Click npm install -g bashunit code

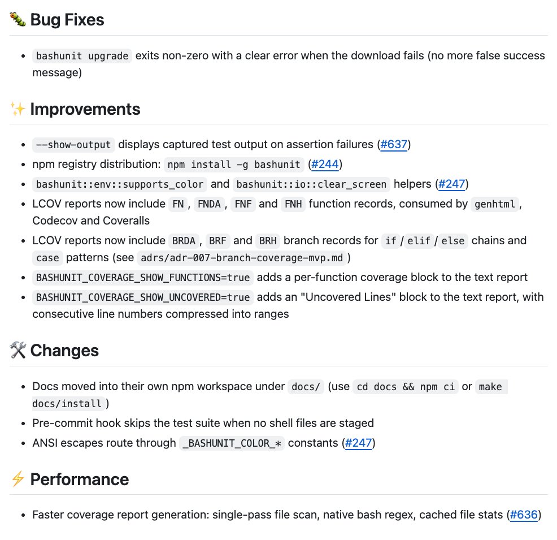click(x=234, y=165)
